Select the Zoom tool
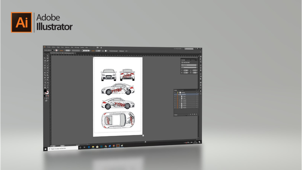 click(48, 87)
